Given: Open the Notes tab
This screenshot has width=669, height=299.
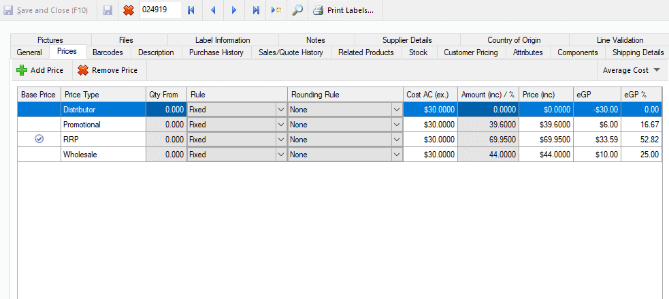Looking at the screenshot, I should [316, 40].
